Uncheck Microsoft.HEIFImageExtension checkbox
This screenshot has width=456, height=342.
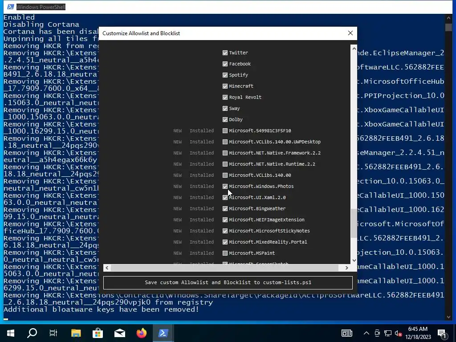[x=225, y=220]
